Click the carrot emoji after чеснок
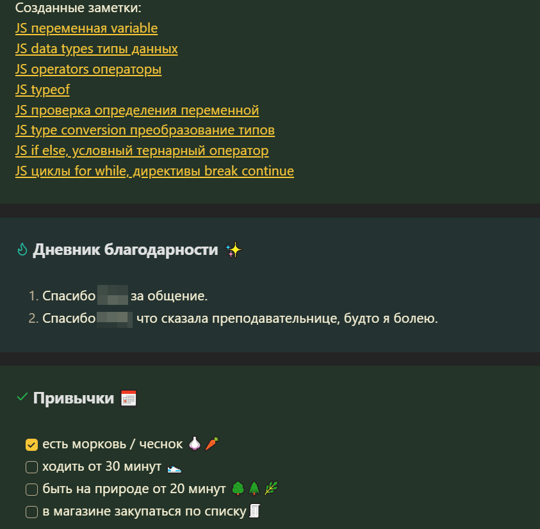Viewport: 540px width, 529px height. tap(212, 444)
